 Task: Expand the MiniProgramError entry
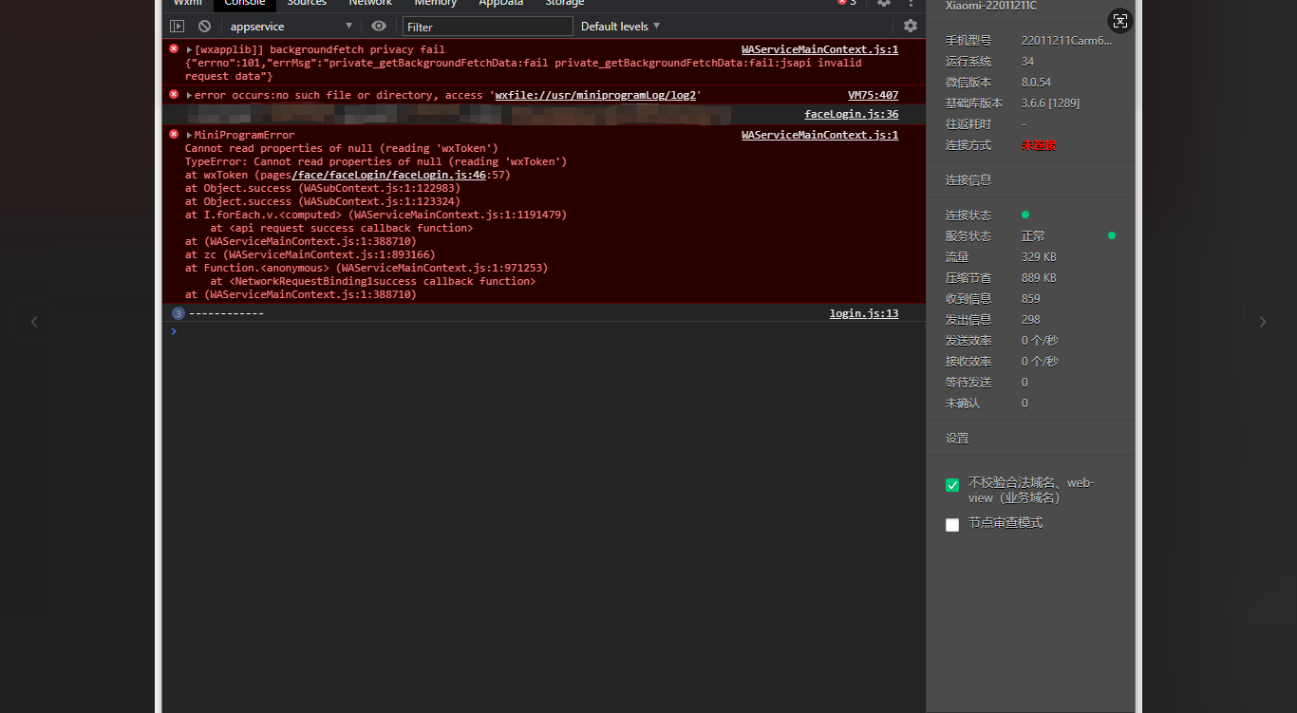click(190, 135)
